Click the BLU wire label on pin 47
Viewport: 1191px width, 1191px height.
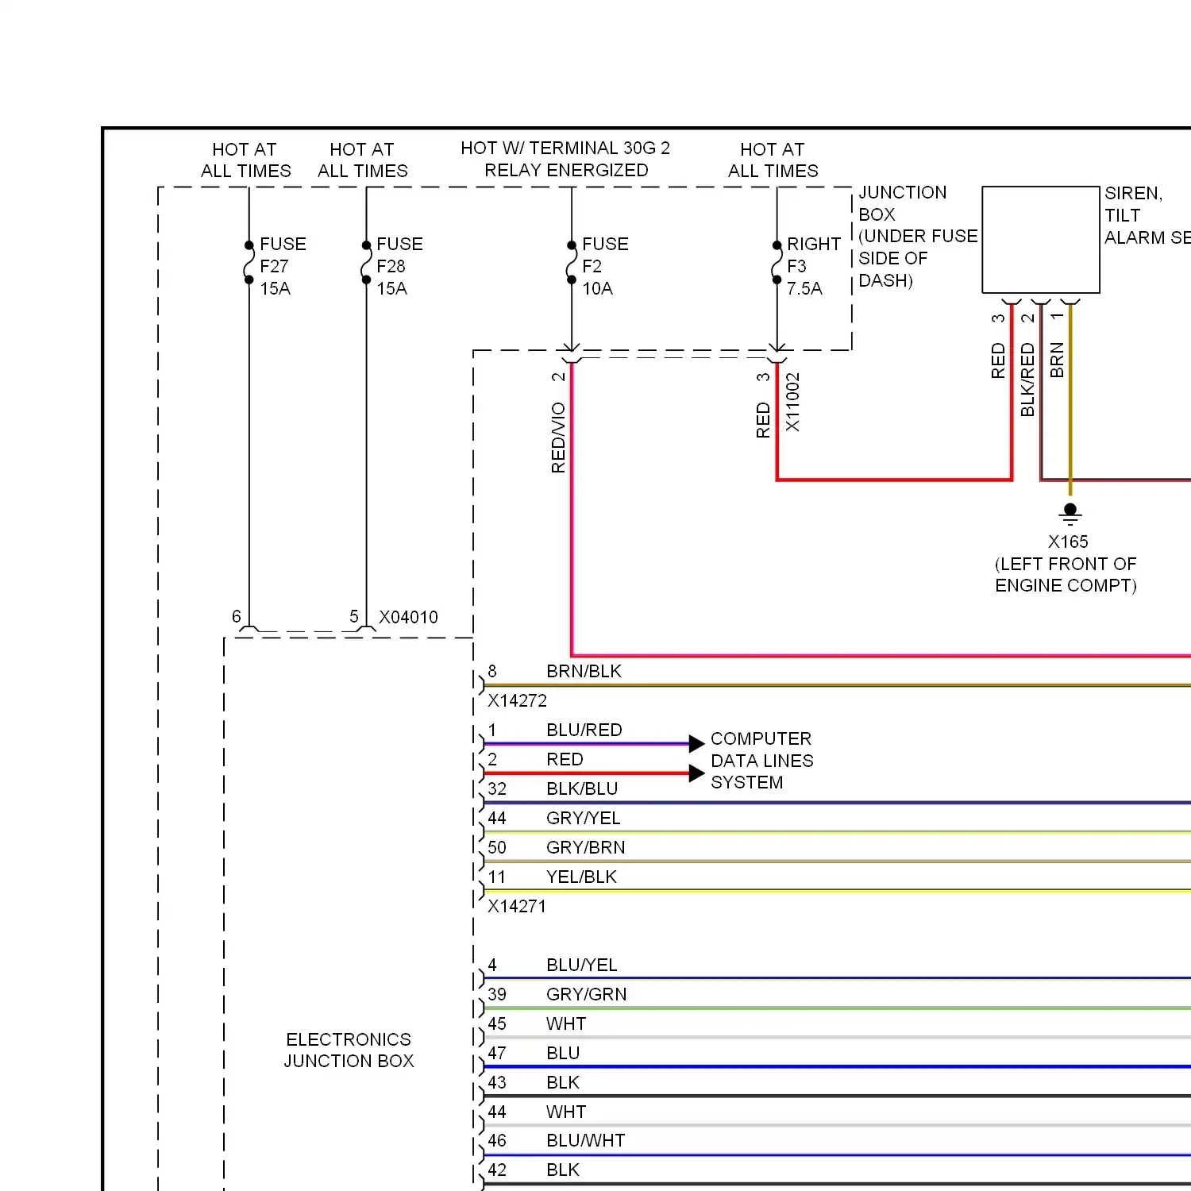(x=563, y=1053)
